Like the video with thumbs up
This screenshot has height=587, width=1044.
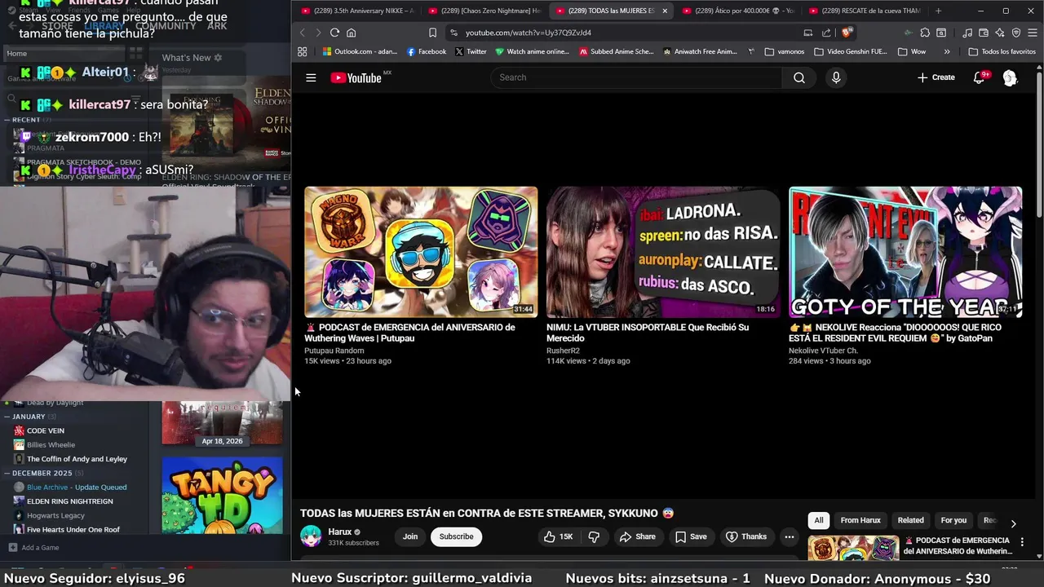pos(559,536)
